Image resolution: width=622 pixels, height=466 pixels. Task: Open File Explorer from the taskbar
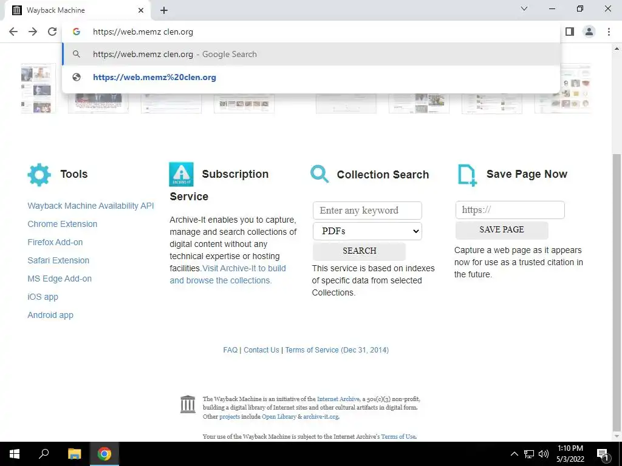(x=74, y=454)
